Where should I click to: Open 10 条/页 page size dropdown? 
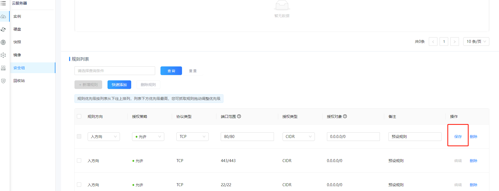(476, 42)
